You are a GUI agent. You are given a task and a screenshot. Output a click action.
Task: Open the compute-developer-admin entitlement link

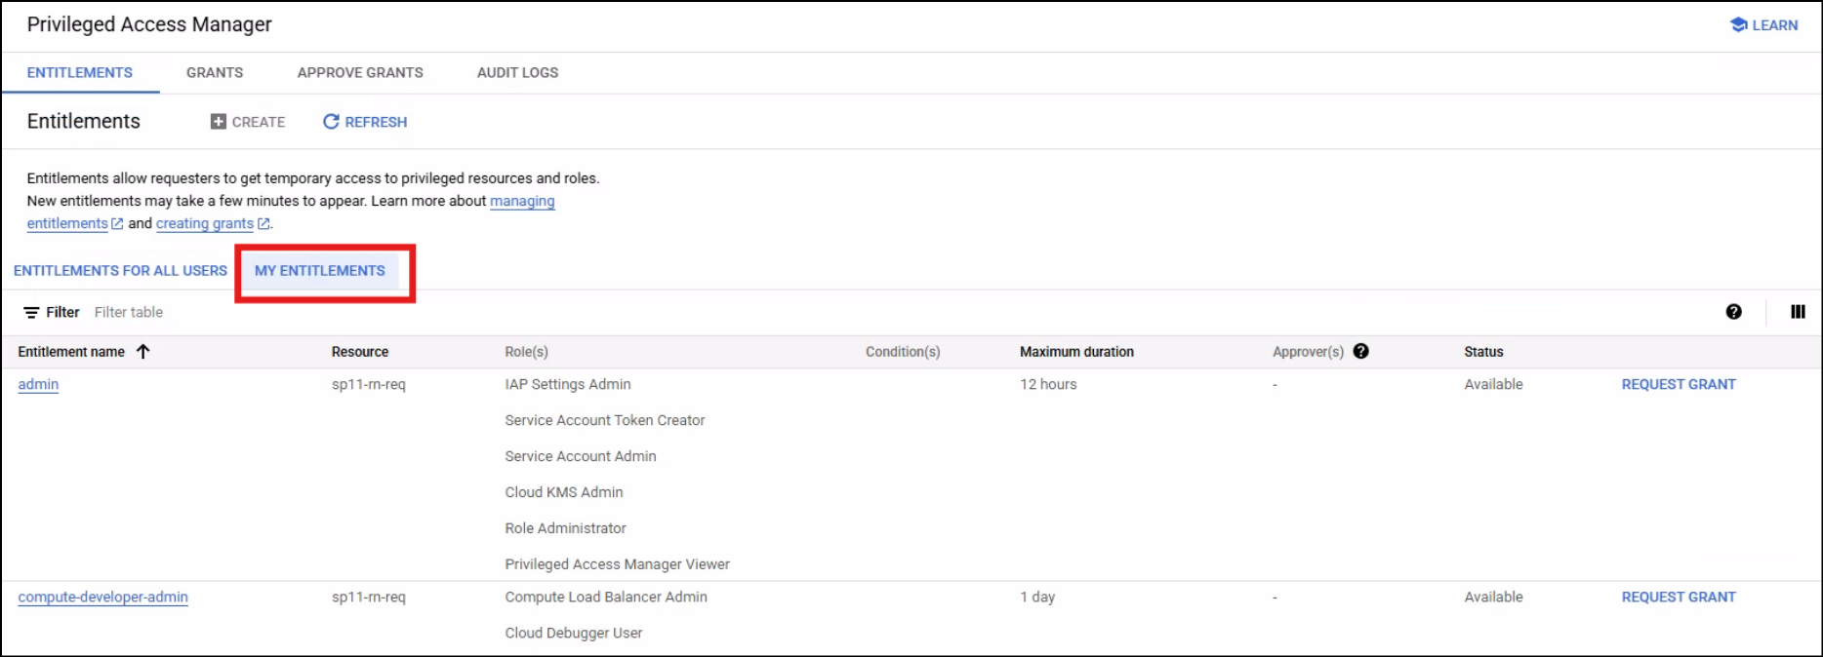tap(102, 598)
